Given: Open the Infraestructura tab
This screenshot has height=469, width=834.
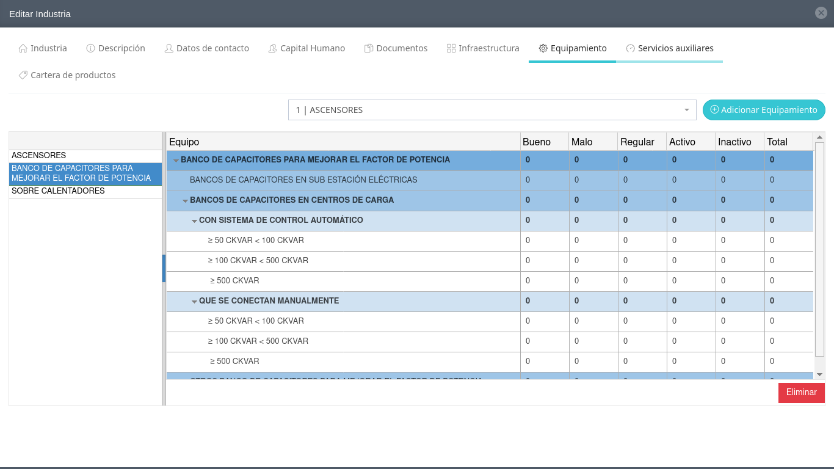Looking at the screenshot, I should click(488, 48).
